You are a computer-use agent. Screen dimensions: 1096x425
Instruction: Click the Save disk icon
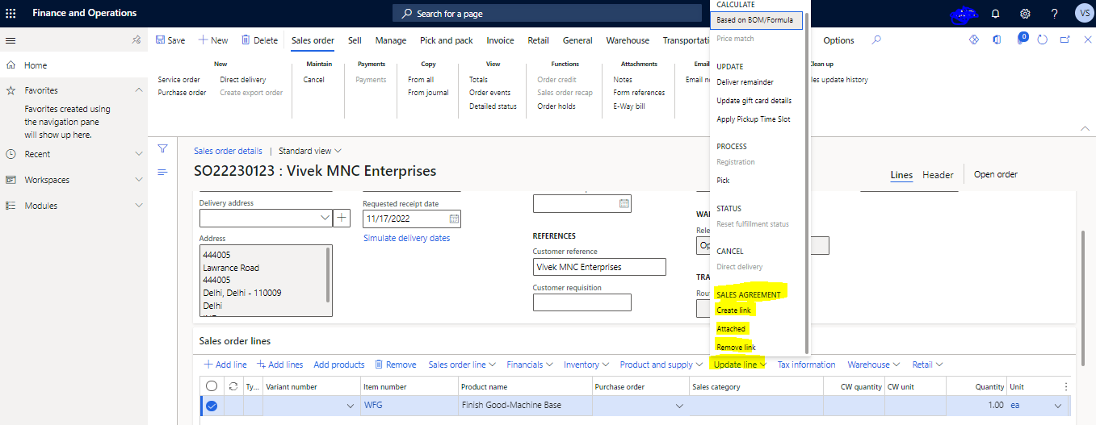pos(161,40)
